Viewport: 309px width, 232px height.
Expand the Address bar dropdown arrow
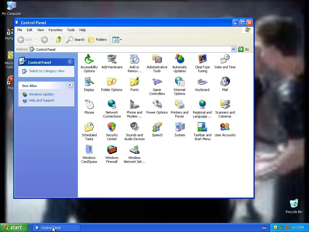click(233, 49)
